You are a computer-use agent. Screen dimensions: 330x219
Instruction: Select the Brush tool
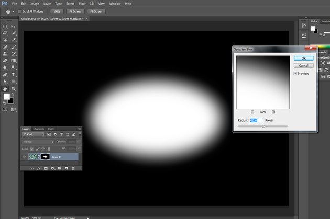coord(13,47)
